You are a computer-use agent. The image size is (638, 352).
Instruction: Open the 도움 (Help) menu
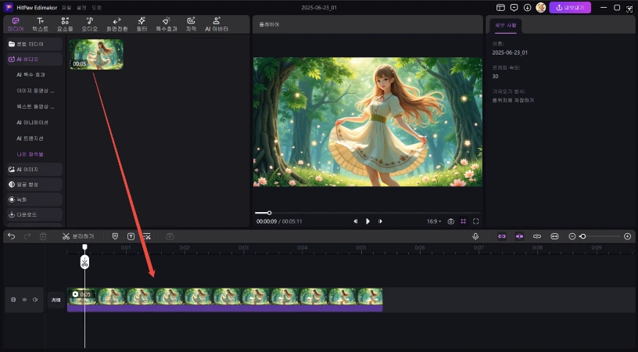click(96, 8)
